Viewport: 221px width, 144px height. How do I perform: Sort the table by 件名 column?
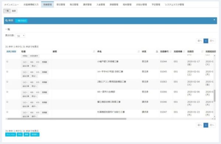[x=118, y=51]
